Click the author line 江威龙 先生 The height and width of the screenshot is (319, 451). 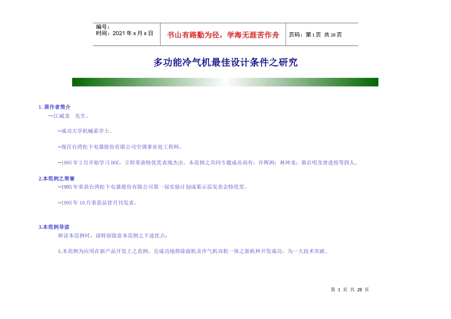coord(68,116)
